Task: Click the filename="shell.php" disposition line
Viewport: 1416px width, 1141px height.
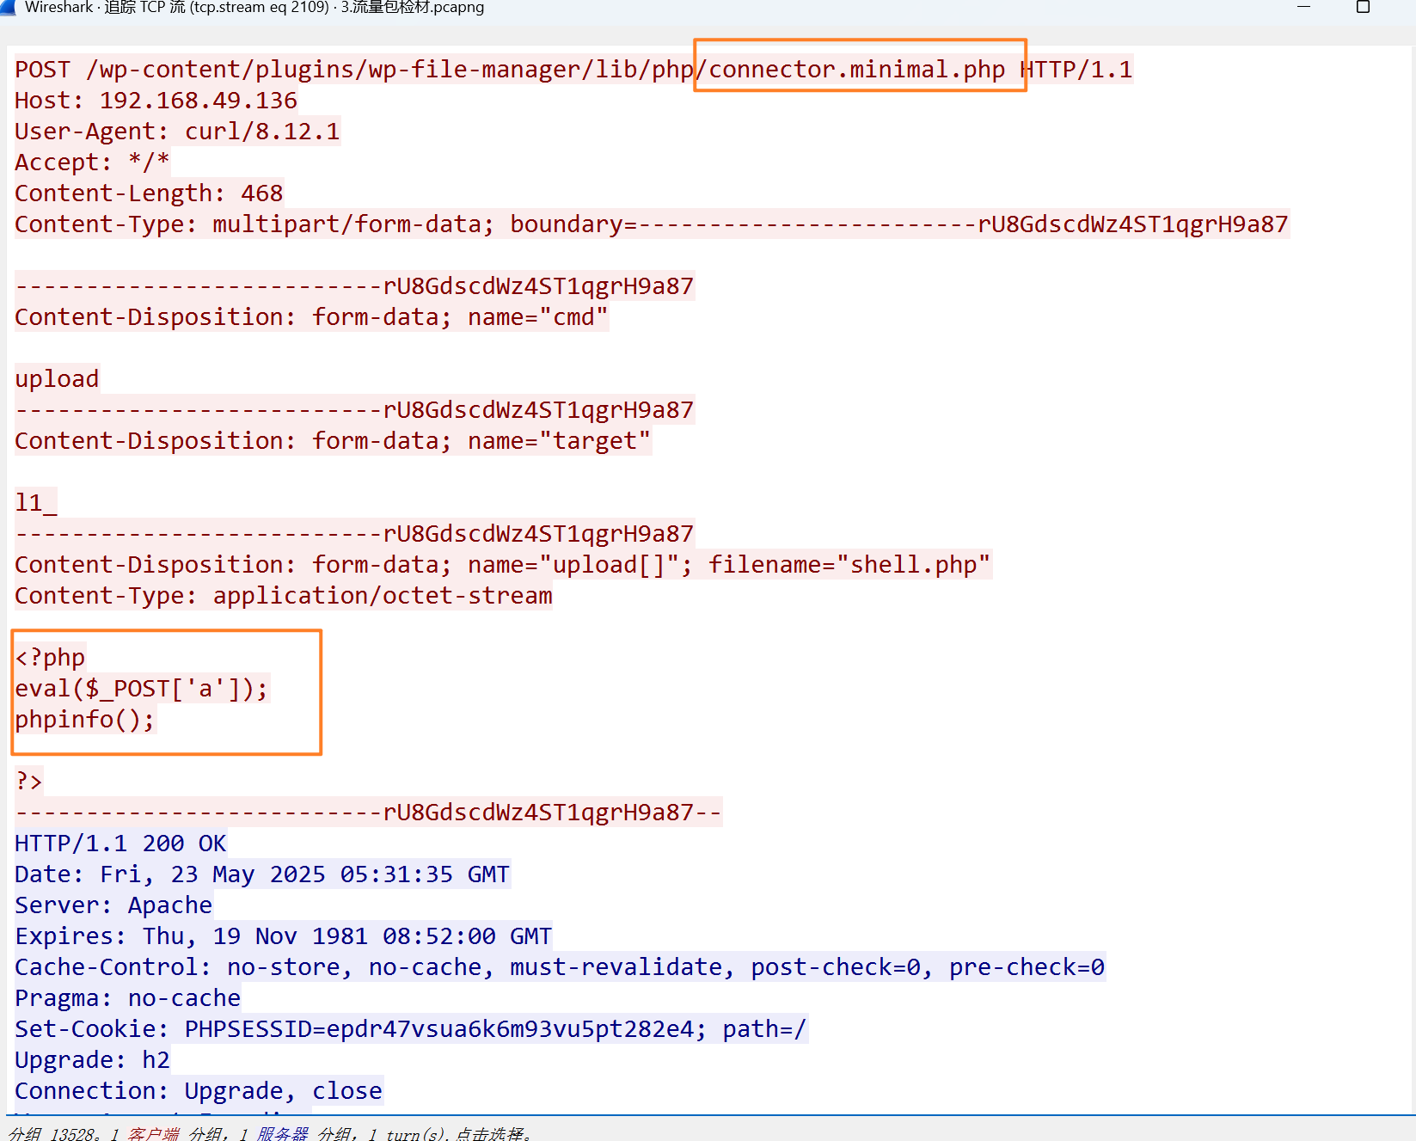Action: tap(503, 565)
